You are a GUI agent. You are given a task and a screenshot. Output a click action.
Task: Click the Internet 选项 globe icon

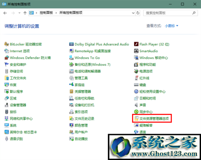pyautogui.click(x=6, y=51)
